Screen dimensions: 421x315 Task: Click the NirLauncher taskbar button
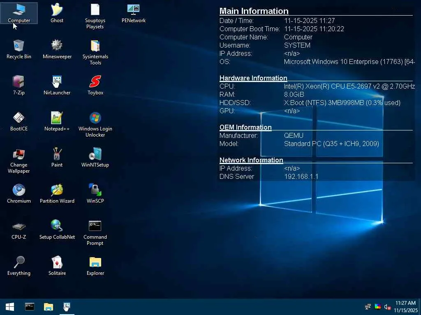pyautogui.click(x=67, y=307)
